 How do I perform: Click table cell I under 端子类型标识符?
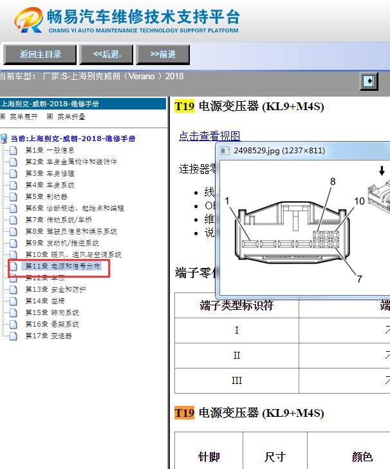tap(237, 330)
